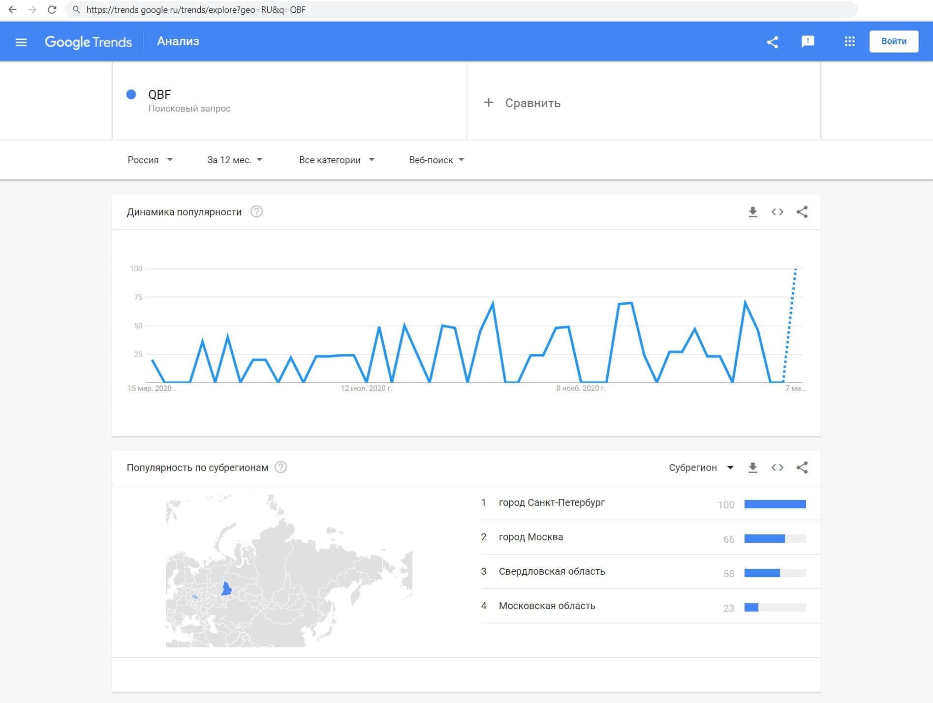The height and width of the screenshot is (703, 933).
Task: Get embed code for Динамика популярности chart
Action: 777,212
